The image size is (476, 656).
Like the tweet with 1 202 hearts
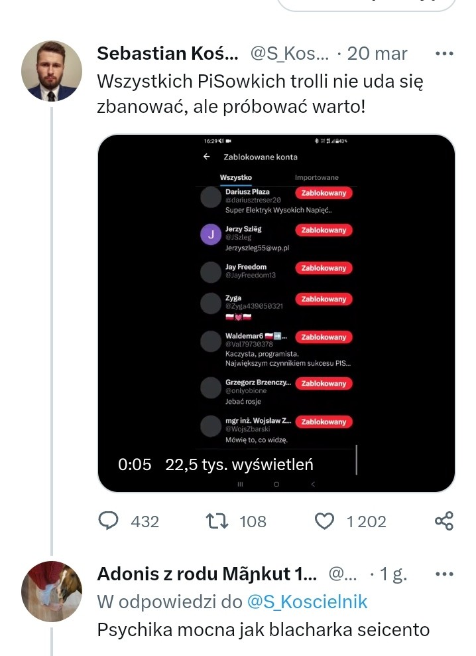(x=324, y=521)
